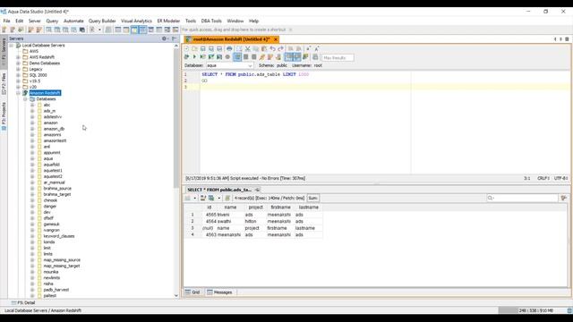
Task: Open the Query menu
Action: coord(52,21)
